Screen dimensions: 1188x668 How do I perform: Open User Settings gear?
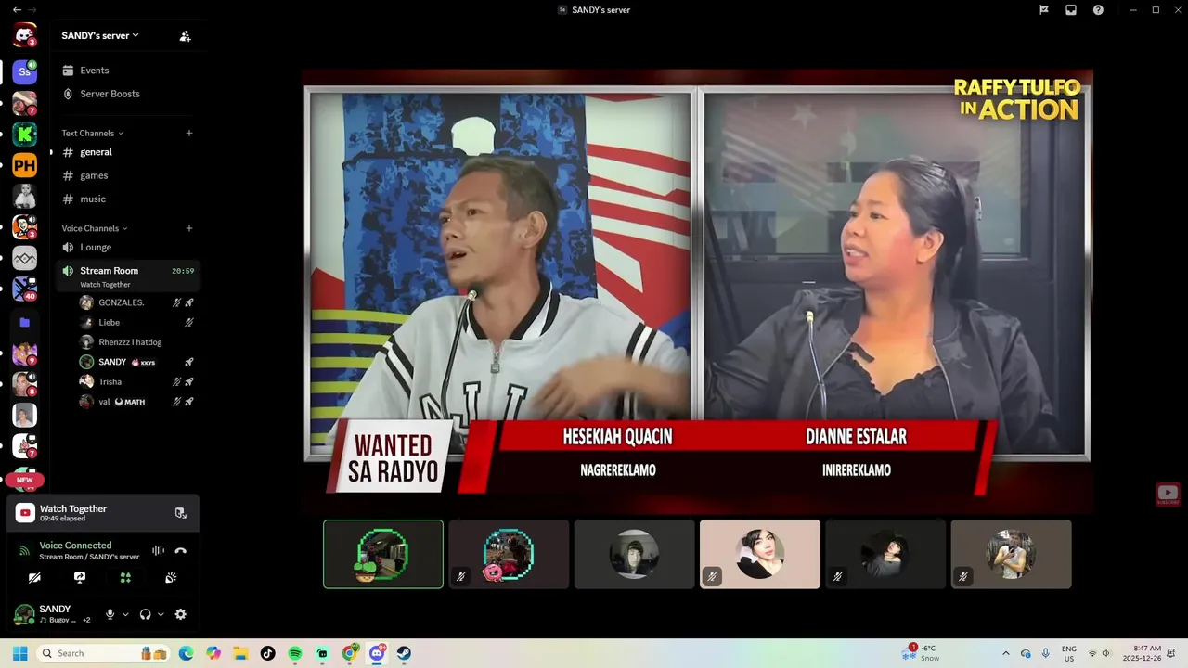[x=181, y=614]
